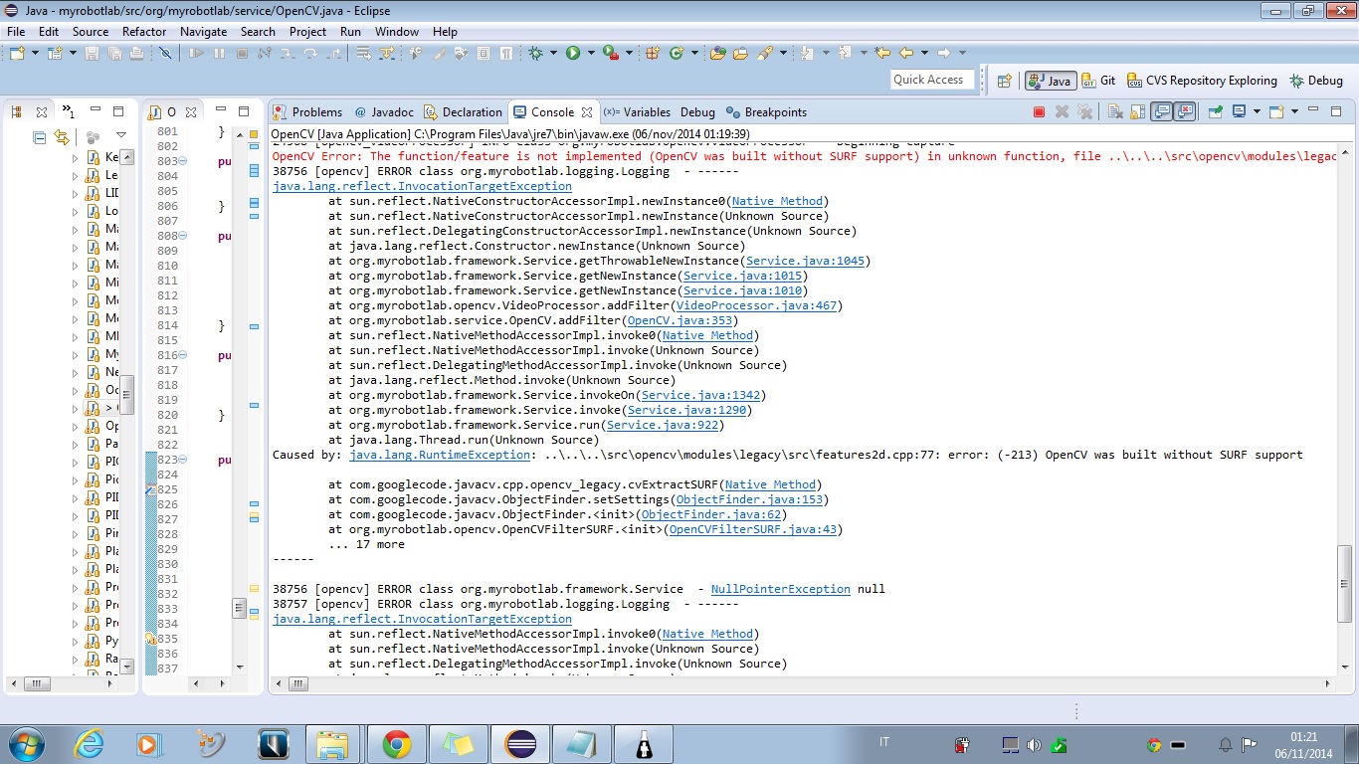Click the NullPointerException link
Image resolution: width=1359 pixels, height=764 pixels.
pos(781,589)
